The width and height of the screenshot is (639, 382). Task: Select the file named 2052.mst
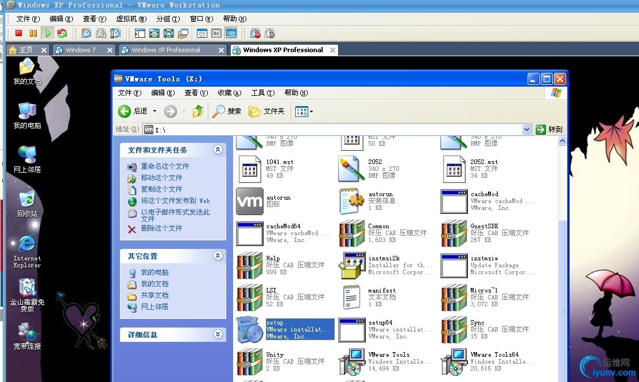[471, 169]
